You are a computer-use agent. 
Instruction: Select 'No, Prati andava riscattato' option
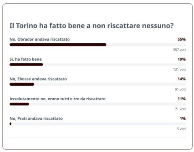pos(36,118)
